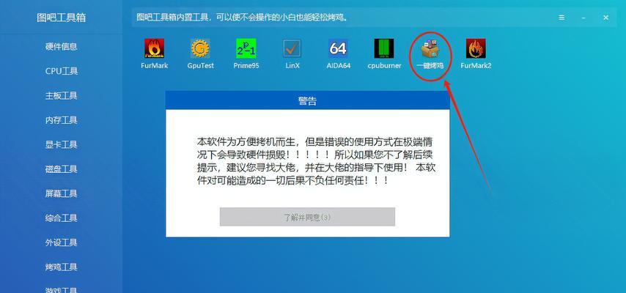Open the cpuburner tool icon
This screenshot has height=293, width=626.
tap(384, 48)
